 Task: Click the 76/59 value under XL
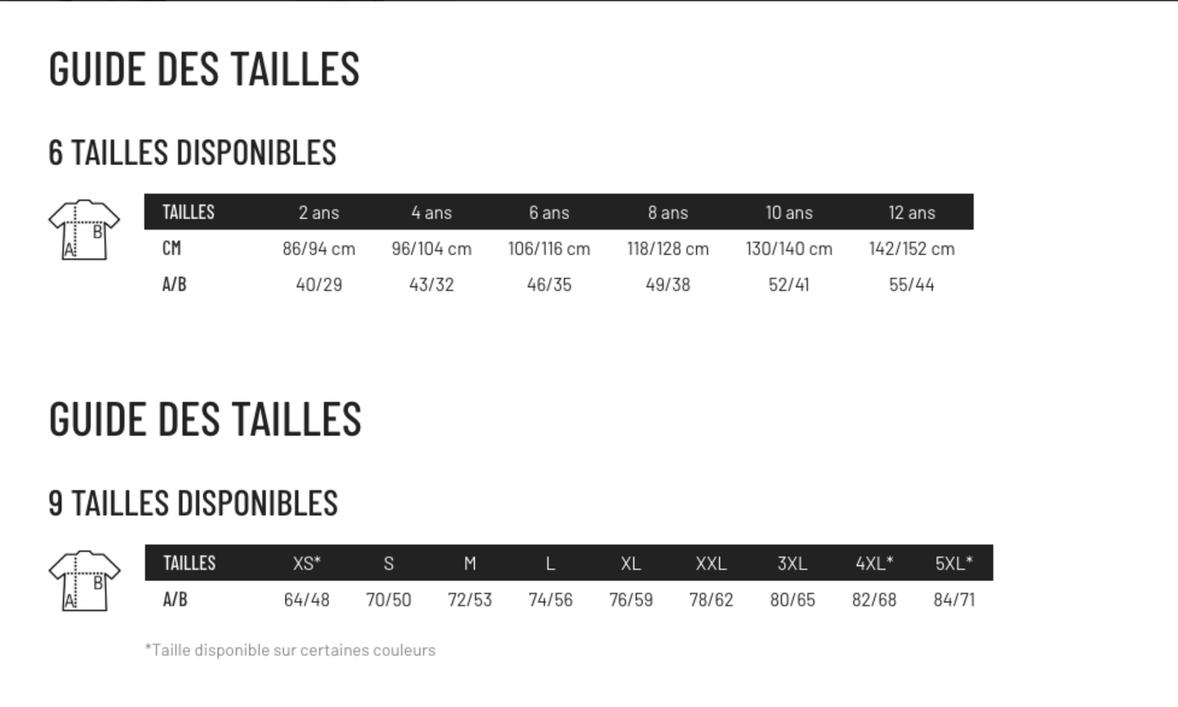coord(631,599)
